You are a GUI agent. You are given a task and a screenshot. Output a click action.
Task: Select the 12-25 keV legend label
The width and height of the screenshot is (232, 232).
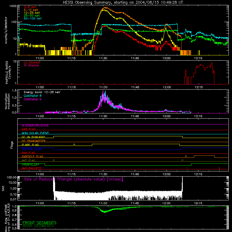(x=32, y=13)
